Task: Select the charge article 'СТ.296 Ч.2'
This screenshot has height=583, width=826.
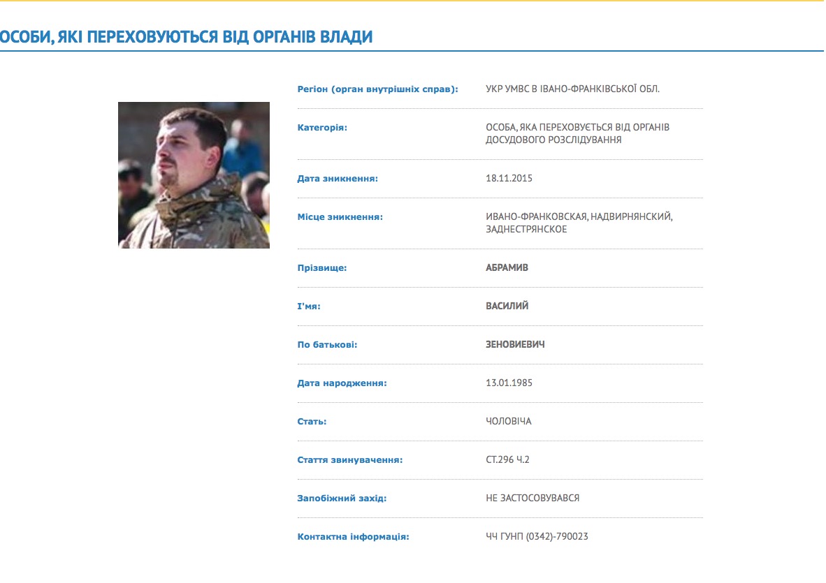Action: (507, 460)
